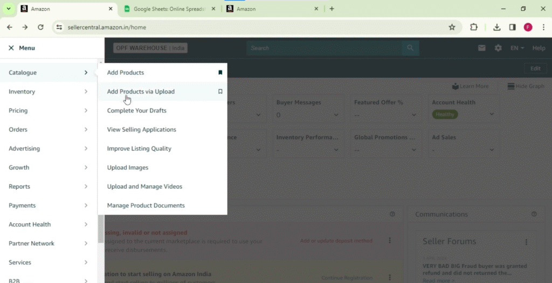The width and height of the screenshot is (552, 283).
Task: Open the EN language dropdown
Action: [x=517, y=48]
